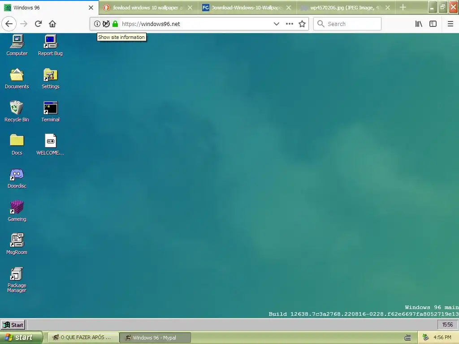The width and height of the screenshot is (459, 344).
Task: Go back with browser back arrow
Action: pos(9,24)
